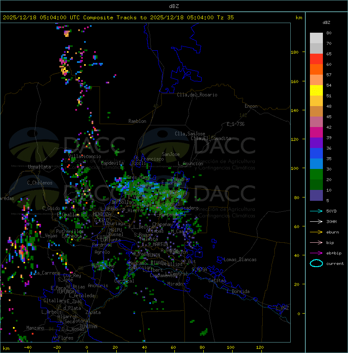Image resolution: width=348 pixels, height=353 pixels.
Task: Click the 'MENDOZA' city label
Action: [102, 214]
